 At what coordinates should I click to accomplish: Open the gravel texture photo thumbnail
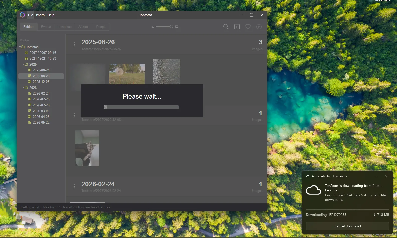click(x=167, y=72)
